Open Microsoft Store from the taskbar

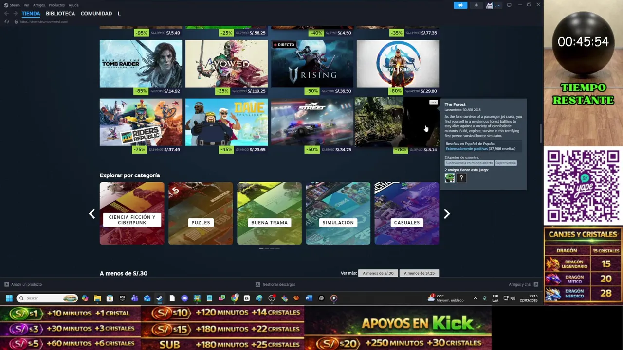[110, 298]
